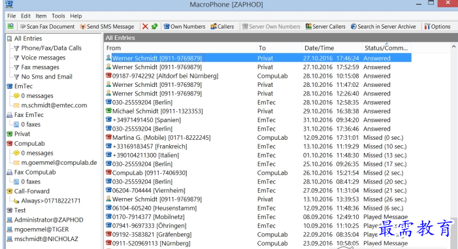The width and height of the screenshot is (458, 249).
Task: Select call from Michael Schmidt [0911-1323353]
Action: (258, 111)
